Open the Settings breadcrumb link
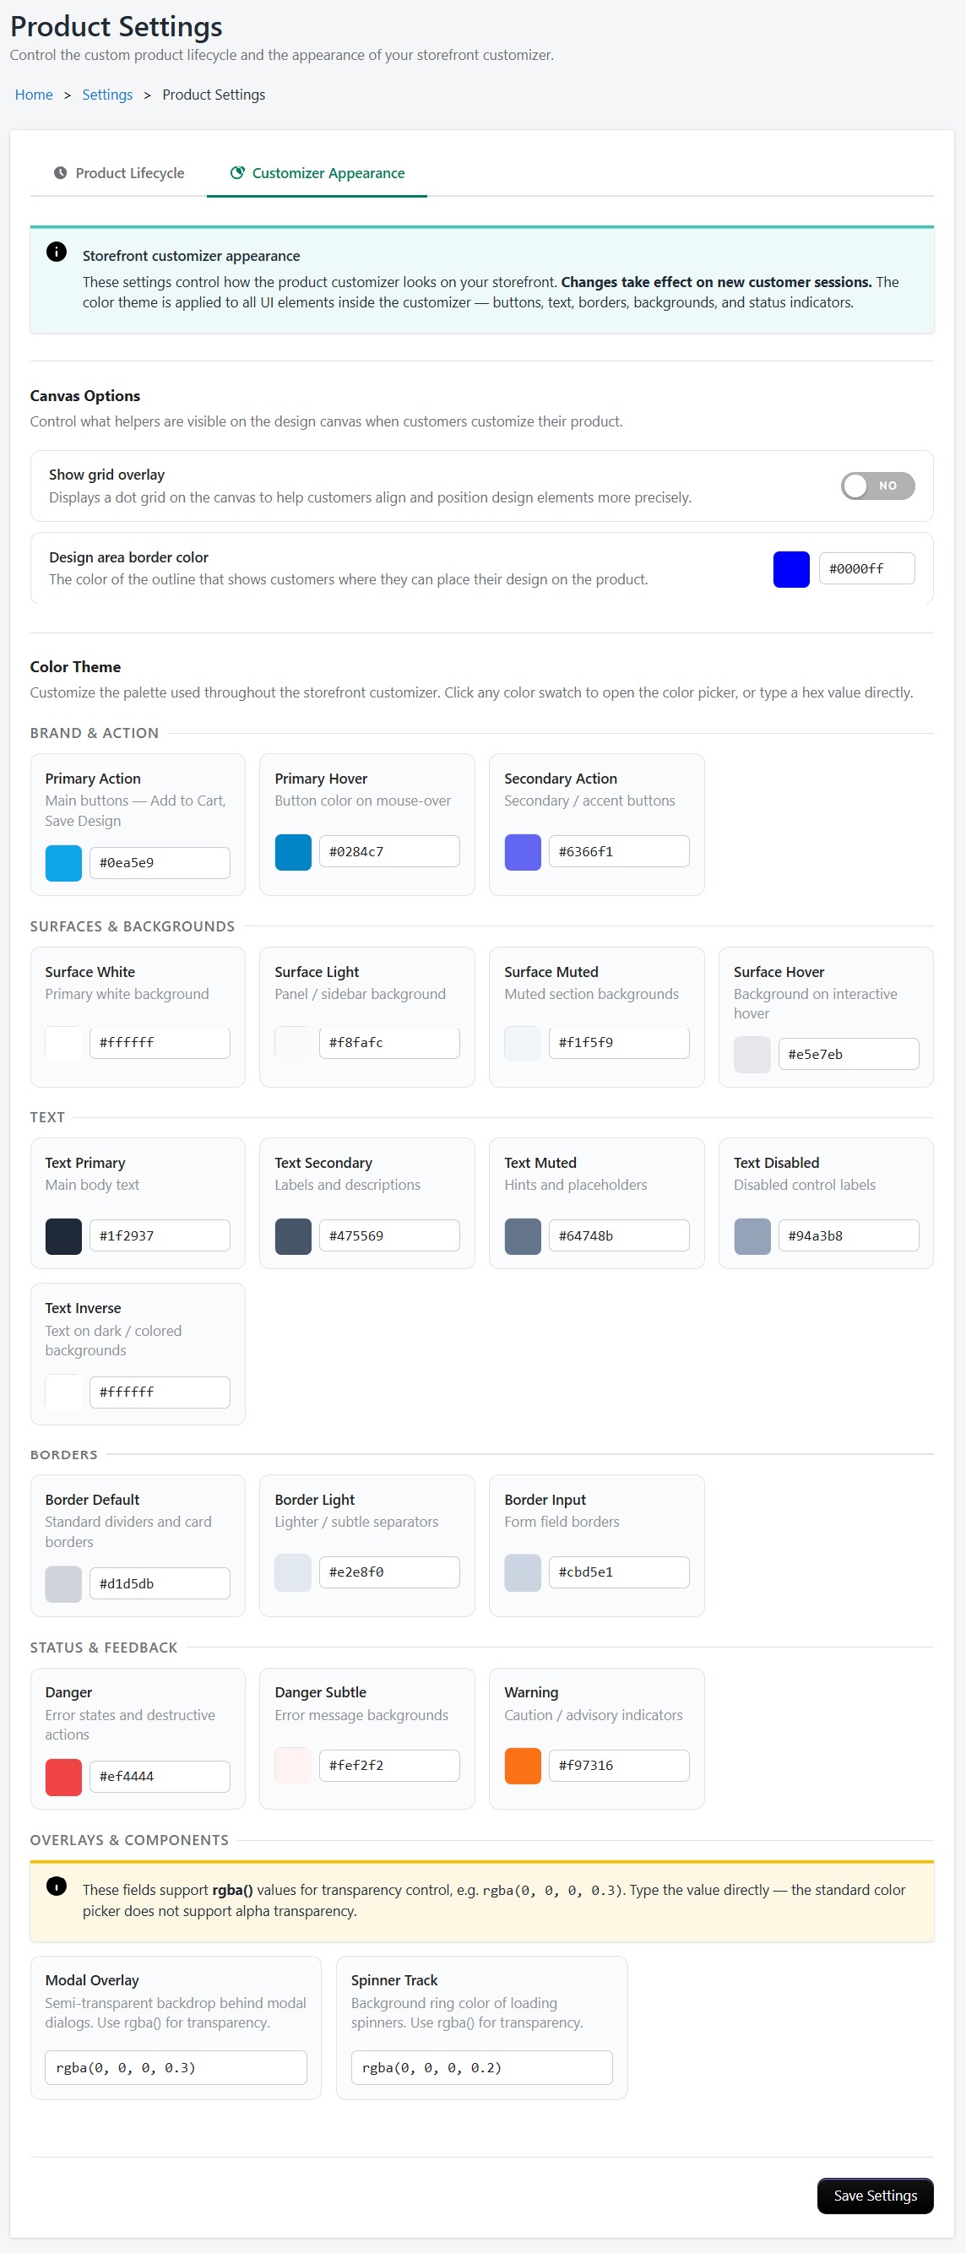Viewport: 966px width, 2253px height. [107, 95]
